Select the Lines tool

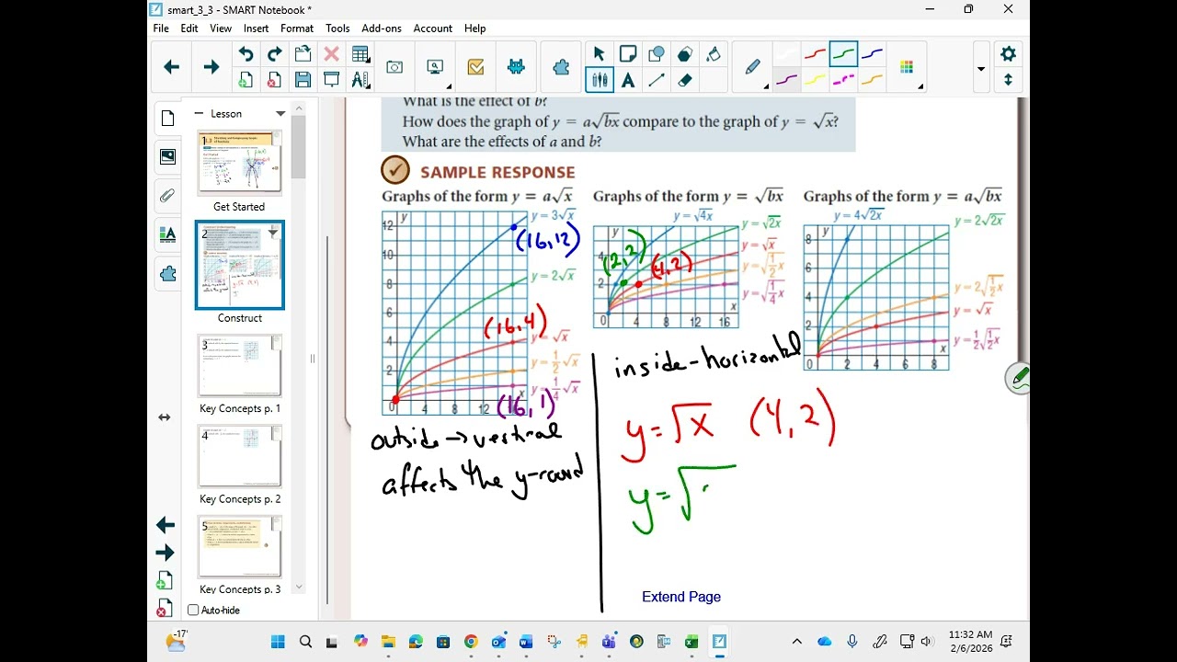tap(657, 80)
